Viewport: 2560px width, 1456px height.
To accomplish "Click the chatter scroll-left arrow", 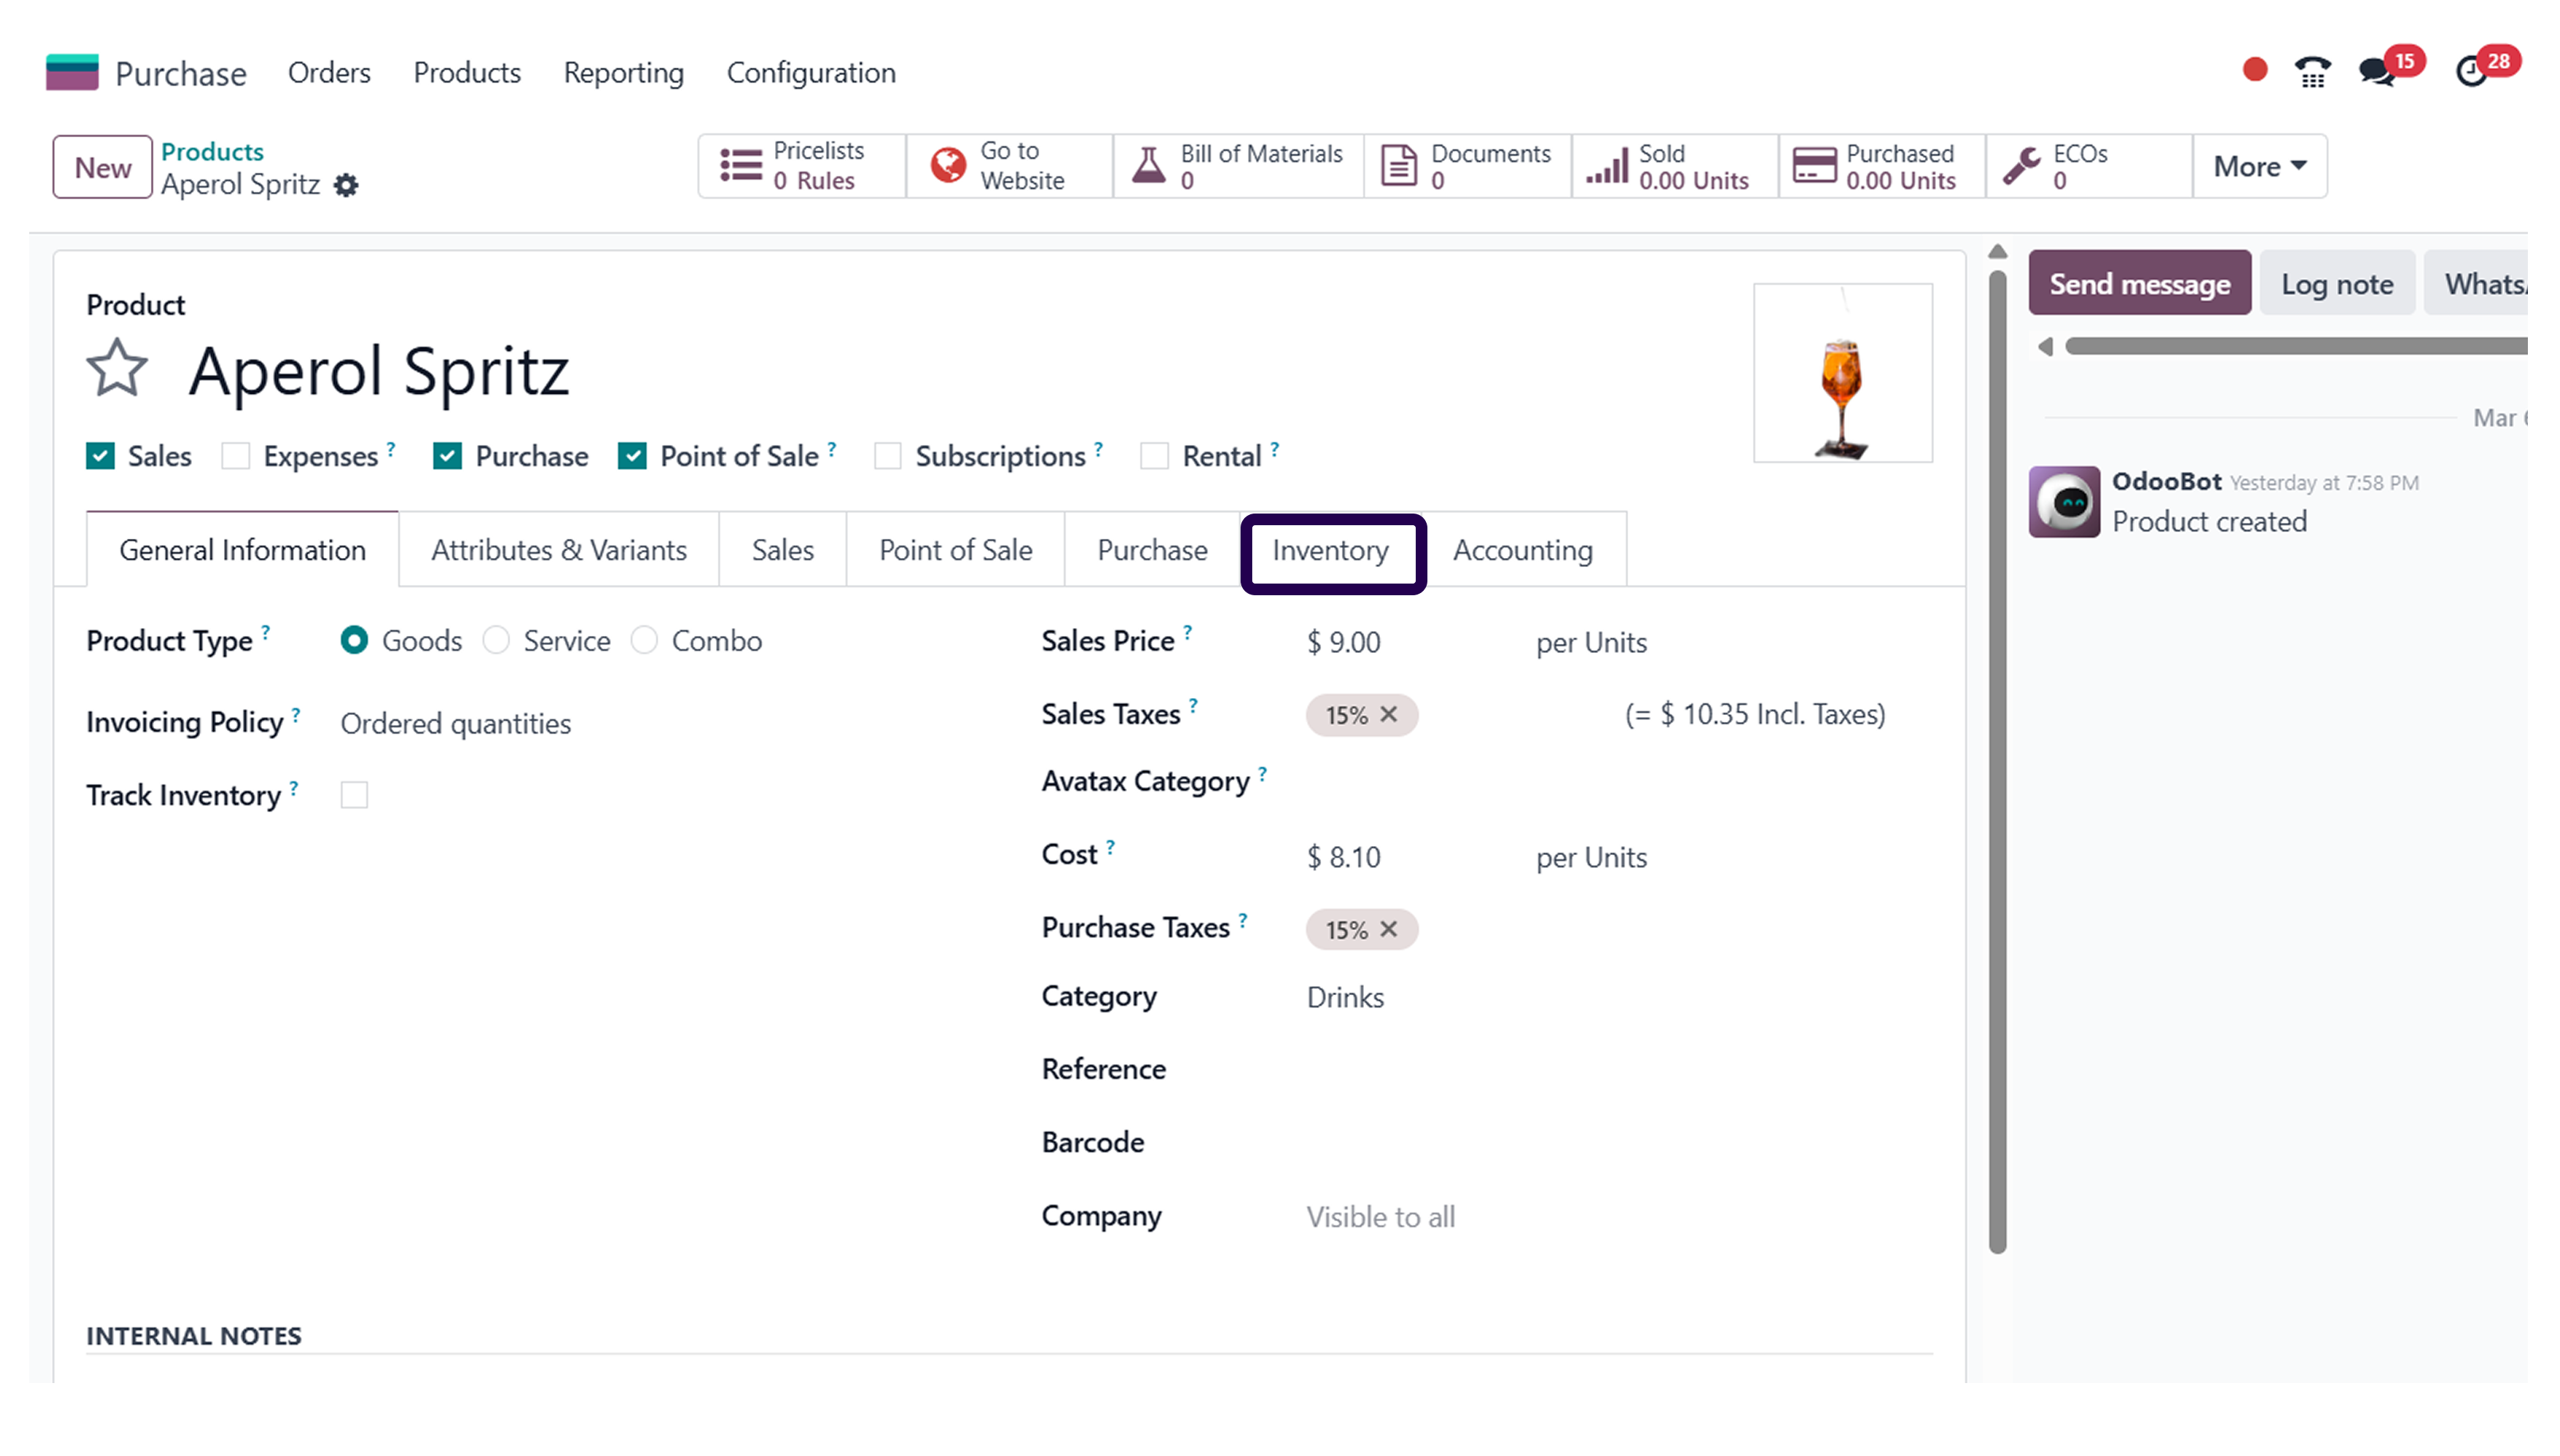I will pos(2046,347).
